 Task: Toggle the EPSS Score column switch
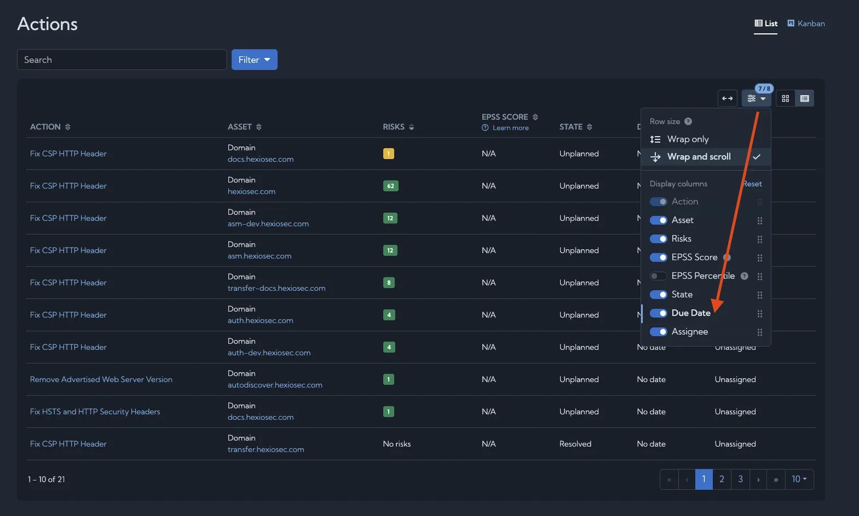tap(658, 257)
